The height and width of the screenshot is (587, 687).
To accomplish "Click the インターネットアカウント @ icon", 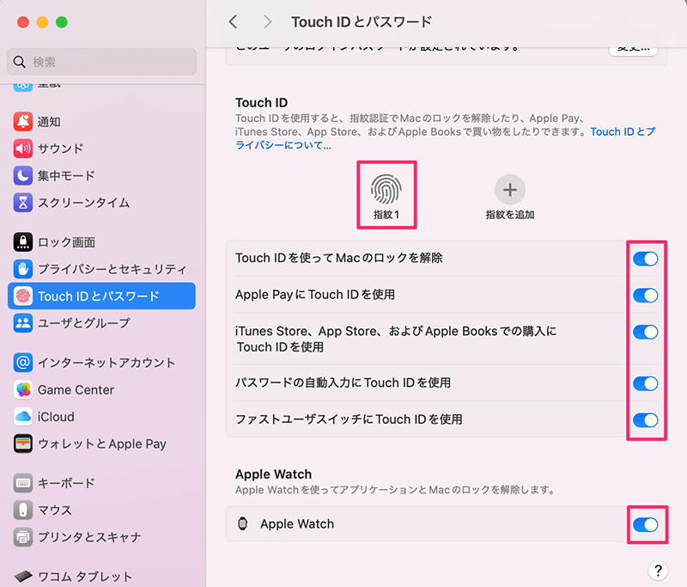I will point(23,363).
